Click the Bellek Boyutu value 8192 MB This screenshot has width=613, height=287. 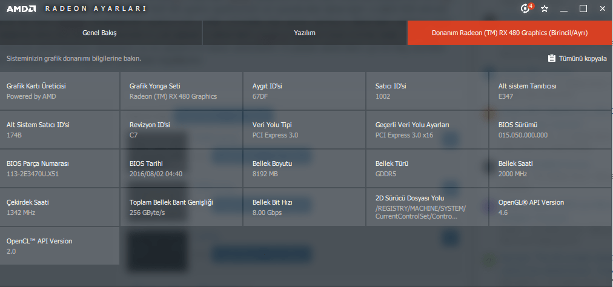click(x=265, y=174)
